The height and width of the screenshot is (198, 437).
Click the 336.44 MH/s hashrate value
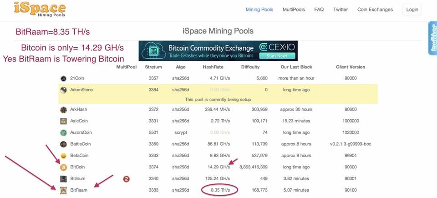(x=217, y=109)
